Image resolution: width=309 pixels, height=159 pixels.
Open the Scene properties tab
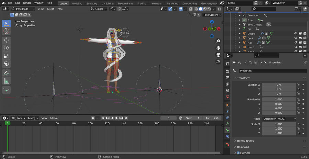coord(227,90)
